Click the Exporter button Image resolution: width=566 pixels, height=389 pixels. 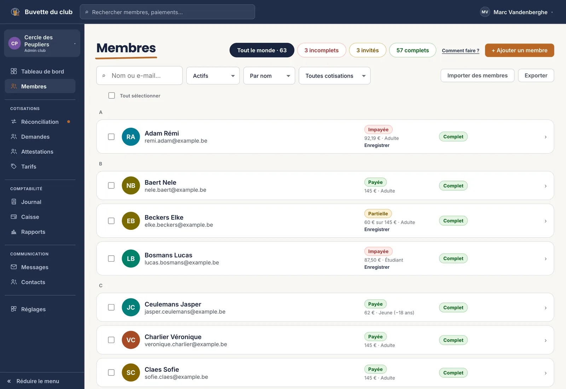coord(536,75)
